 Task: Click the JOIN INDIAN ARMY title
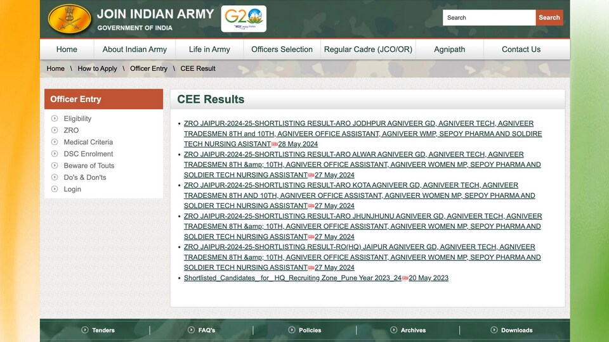[155, 14]
